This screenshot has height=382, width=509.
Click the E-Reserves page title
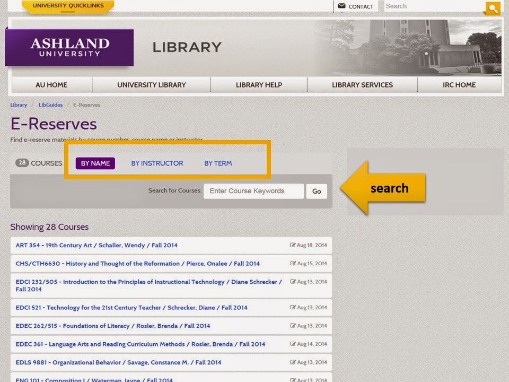tap(54, 124)
